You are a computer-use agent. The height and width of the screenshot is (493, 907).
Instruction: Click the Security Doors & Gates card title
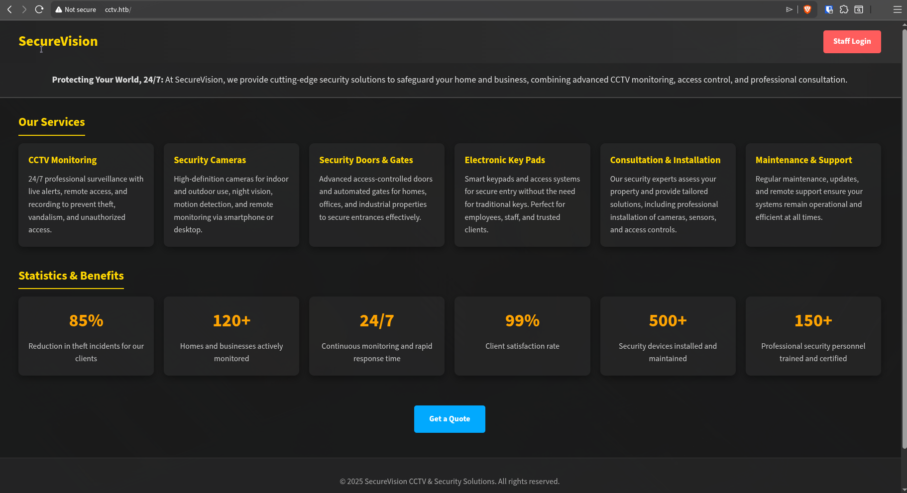coord(366,160)
